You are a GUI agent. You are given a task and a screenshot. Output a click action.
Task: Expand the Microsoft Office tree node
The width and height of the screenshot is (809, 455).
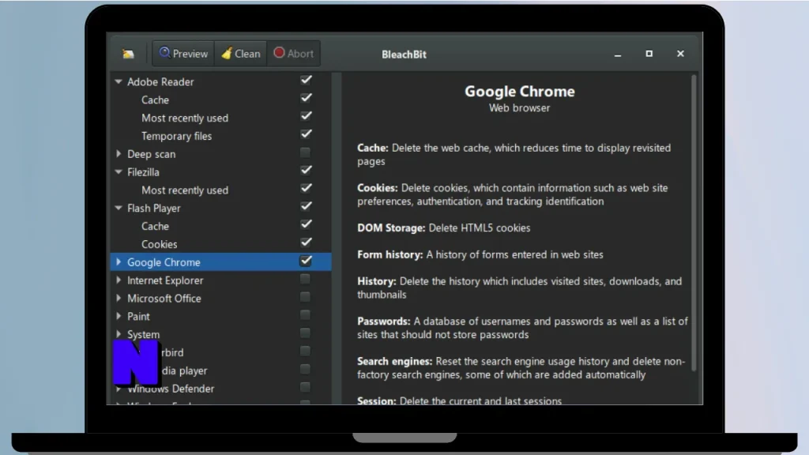[x=119, y=298]
